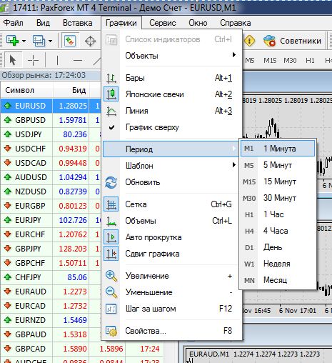Click the Советники advisors button

(x=292, y=41)
